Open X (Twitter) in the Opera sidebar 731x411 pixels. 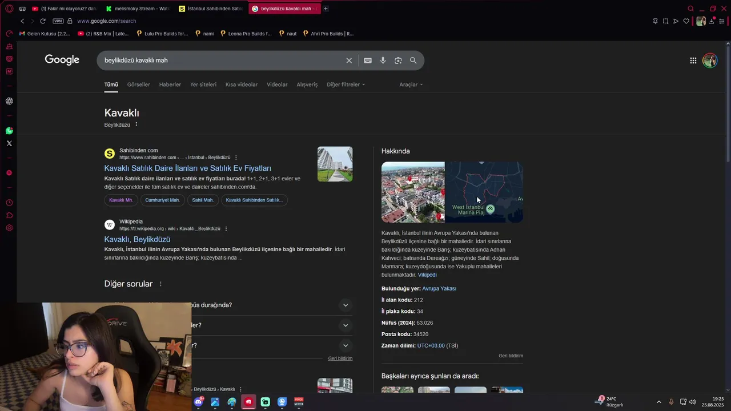point(9,143)
